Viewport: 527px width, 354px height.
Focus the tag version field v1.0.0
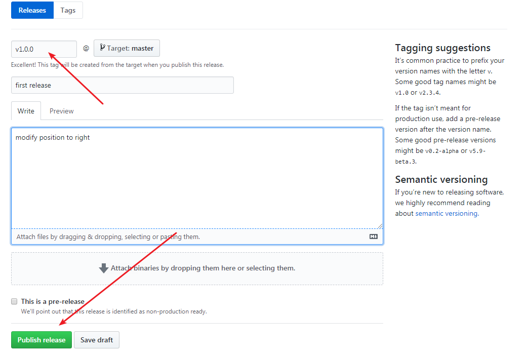click(x=44, y=49)
